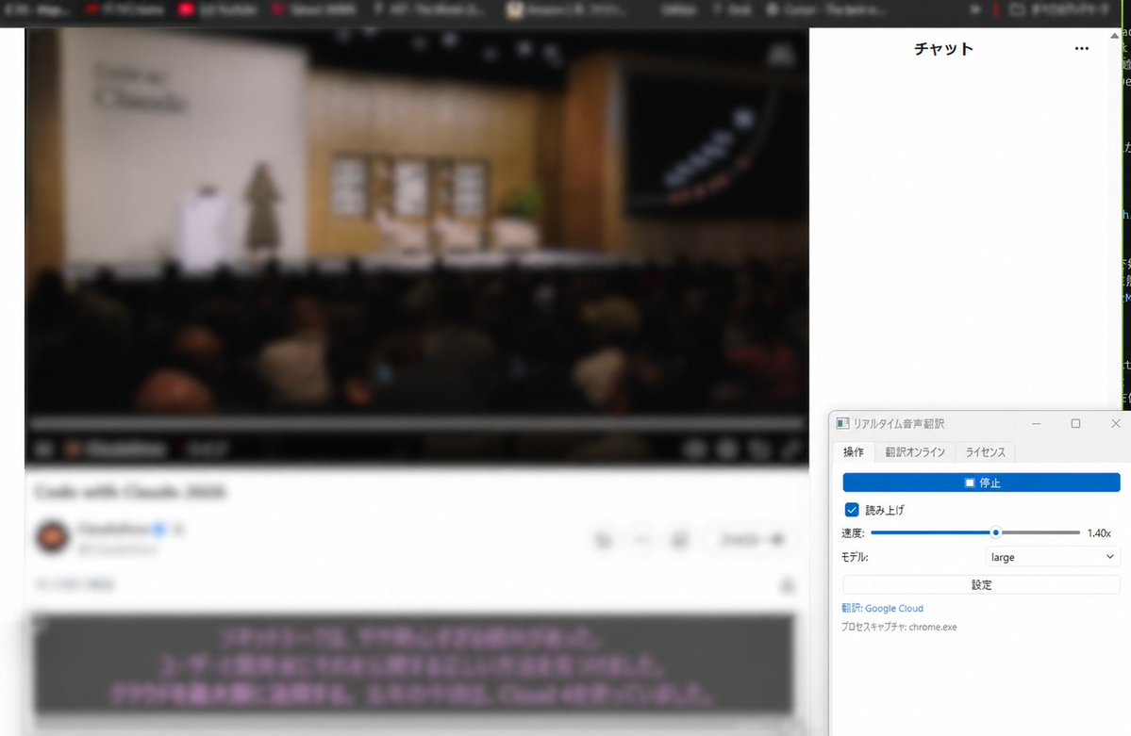Follow the 翻訳: Google Cloud link

[882, 609]
